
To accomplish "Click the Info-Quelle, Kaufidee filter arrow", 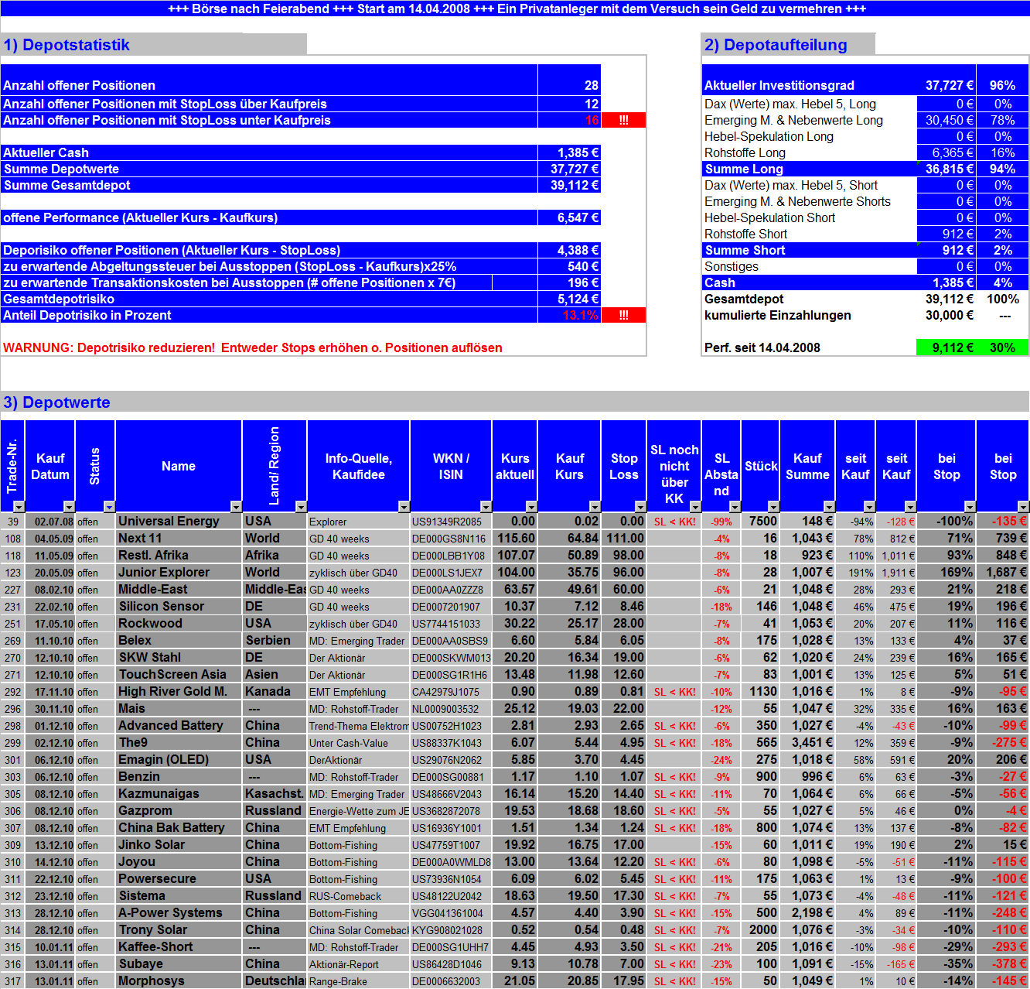I will pos(404,507).
